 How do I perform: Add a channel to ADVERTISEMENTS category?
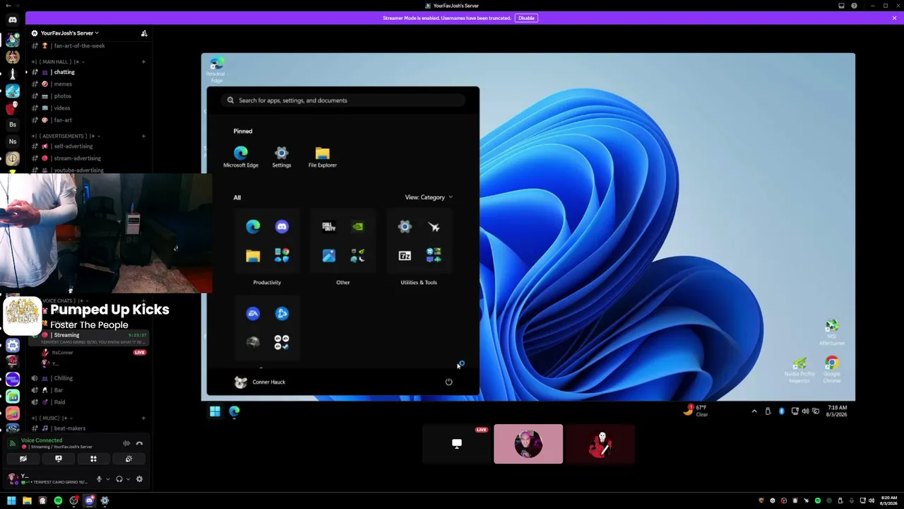143,136
